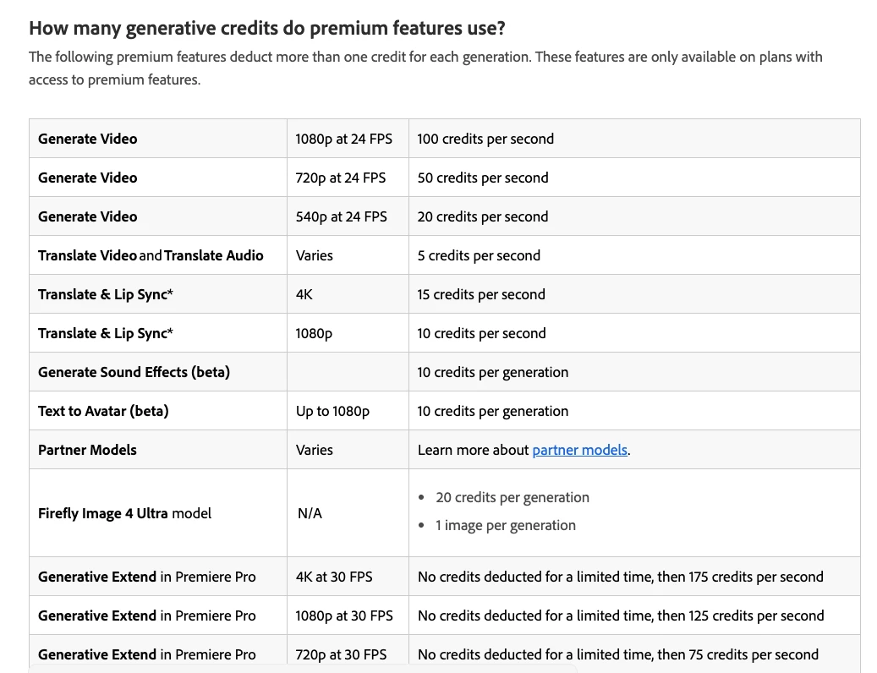Click the 1080p at 24 FPS cell
Screen dimensions: 877x673
point(344,139)
